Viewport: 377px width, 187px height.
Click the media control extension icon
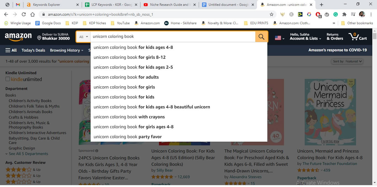[x=353, y=14]
